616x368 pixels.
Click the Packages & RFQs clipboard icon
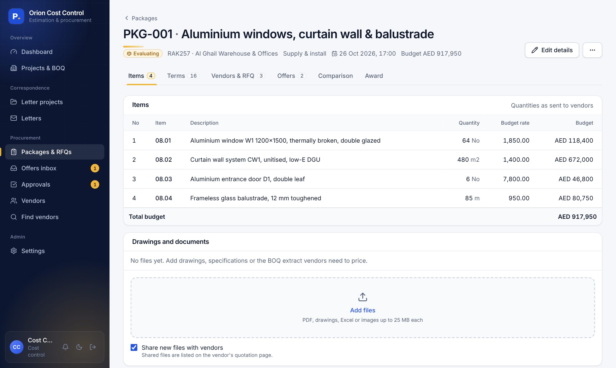point(14,152)
